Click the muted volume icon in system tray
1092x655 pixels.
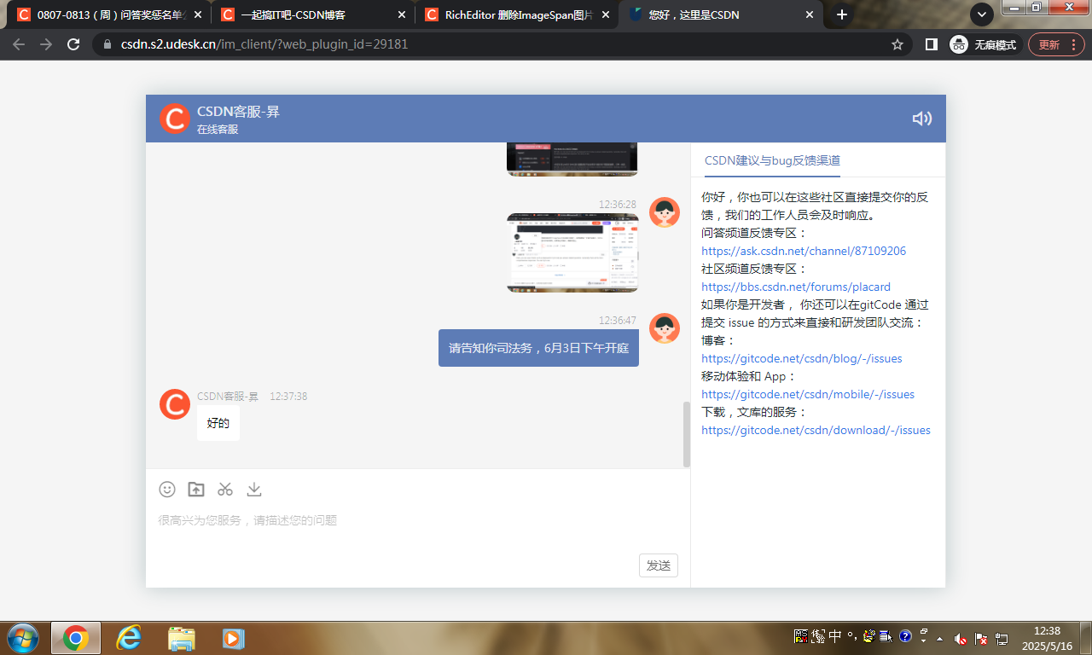pyautogui.click(x=961, y=638)
